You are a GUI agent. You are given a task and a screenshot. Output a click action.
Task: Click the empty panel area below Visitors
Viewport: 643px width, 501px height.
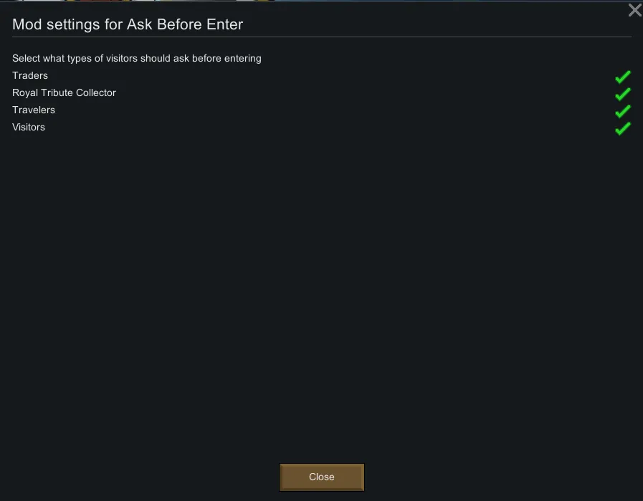[321, 287]
